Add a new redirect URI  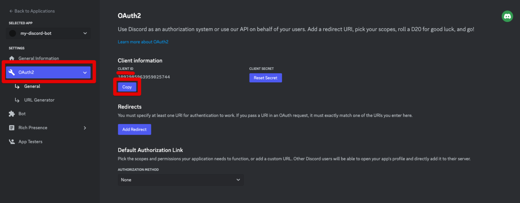tap(134, 129)
